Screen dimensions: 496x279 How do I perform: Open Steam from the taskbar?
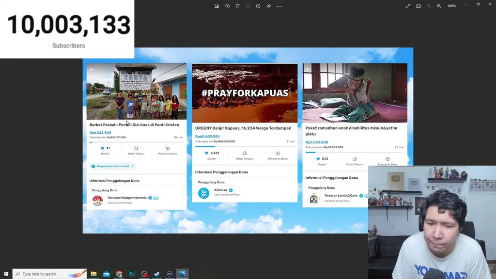[157, 274]
